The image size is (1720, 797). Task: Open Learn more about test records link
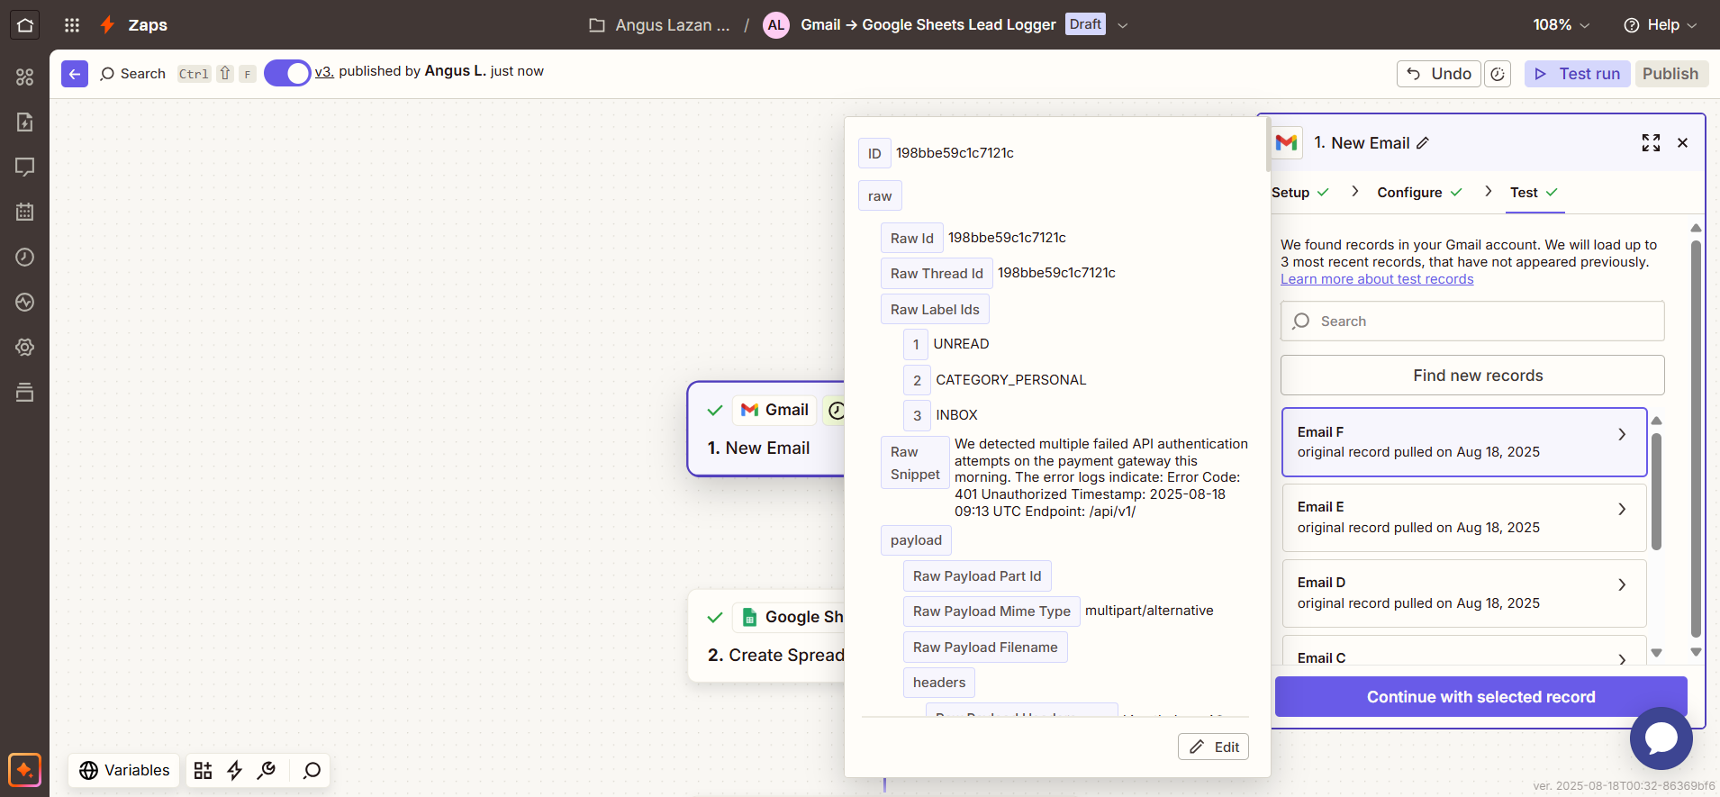(x=1377, y=279)
